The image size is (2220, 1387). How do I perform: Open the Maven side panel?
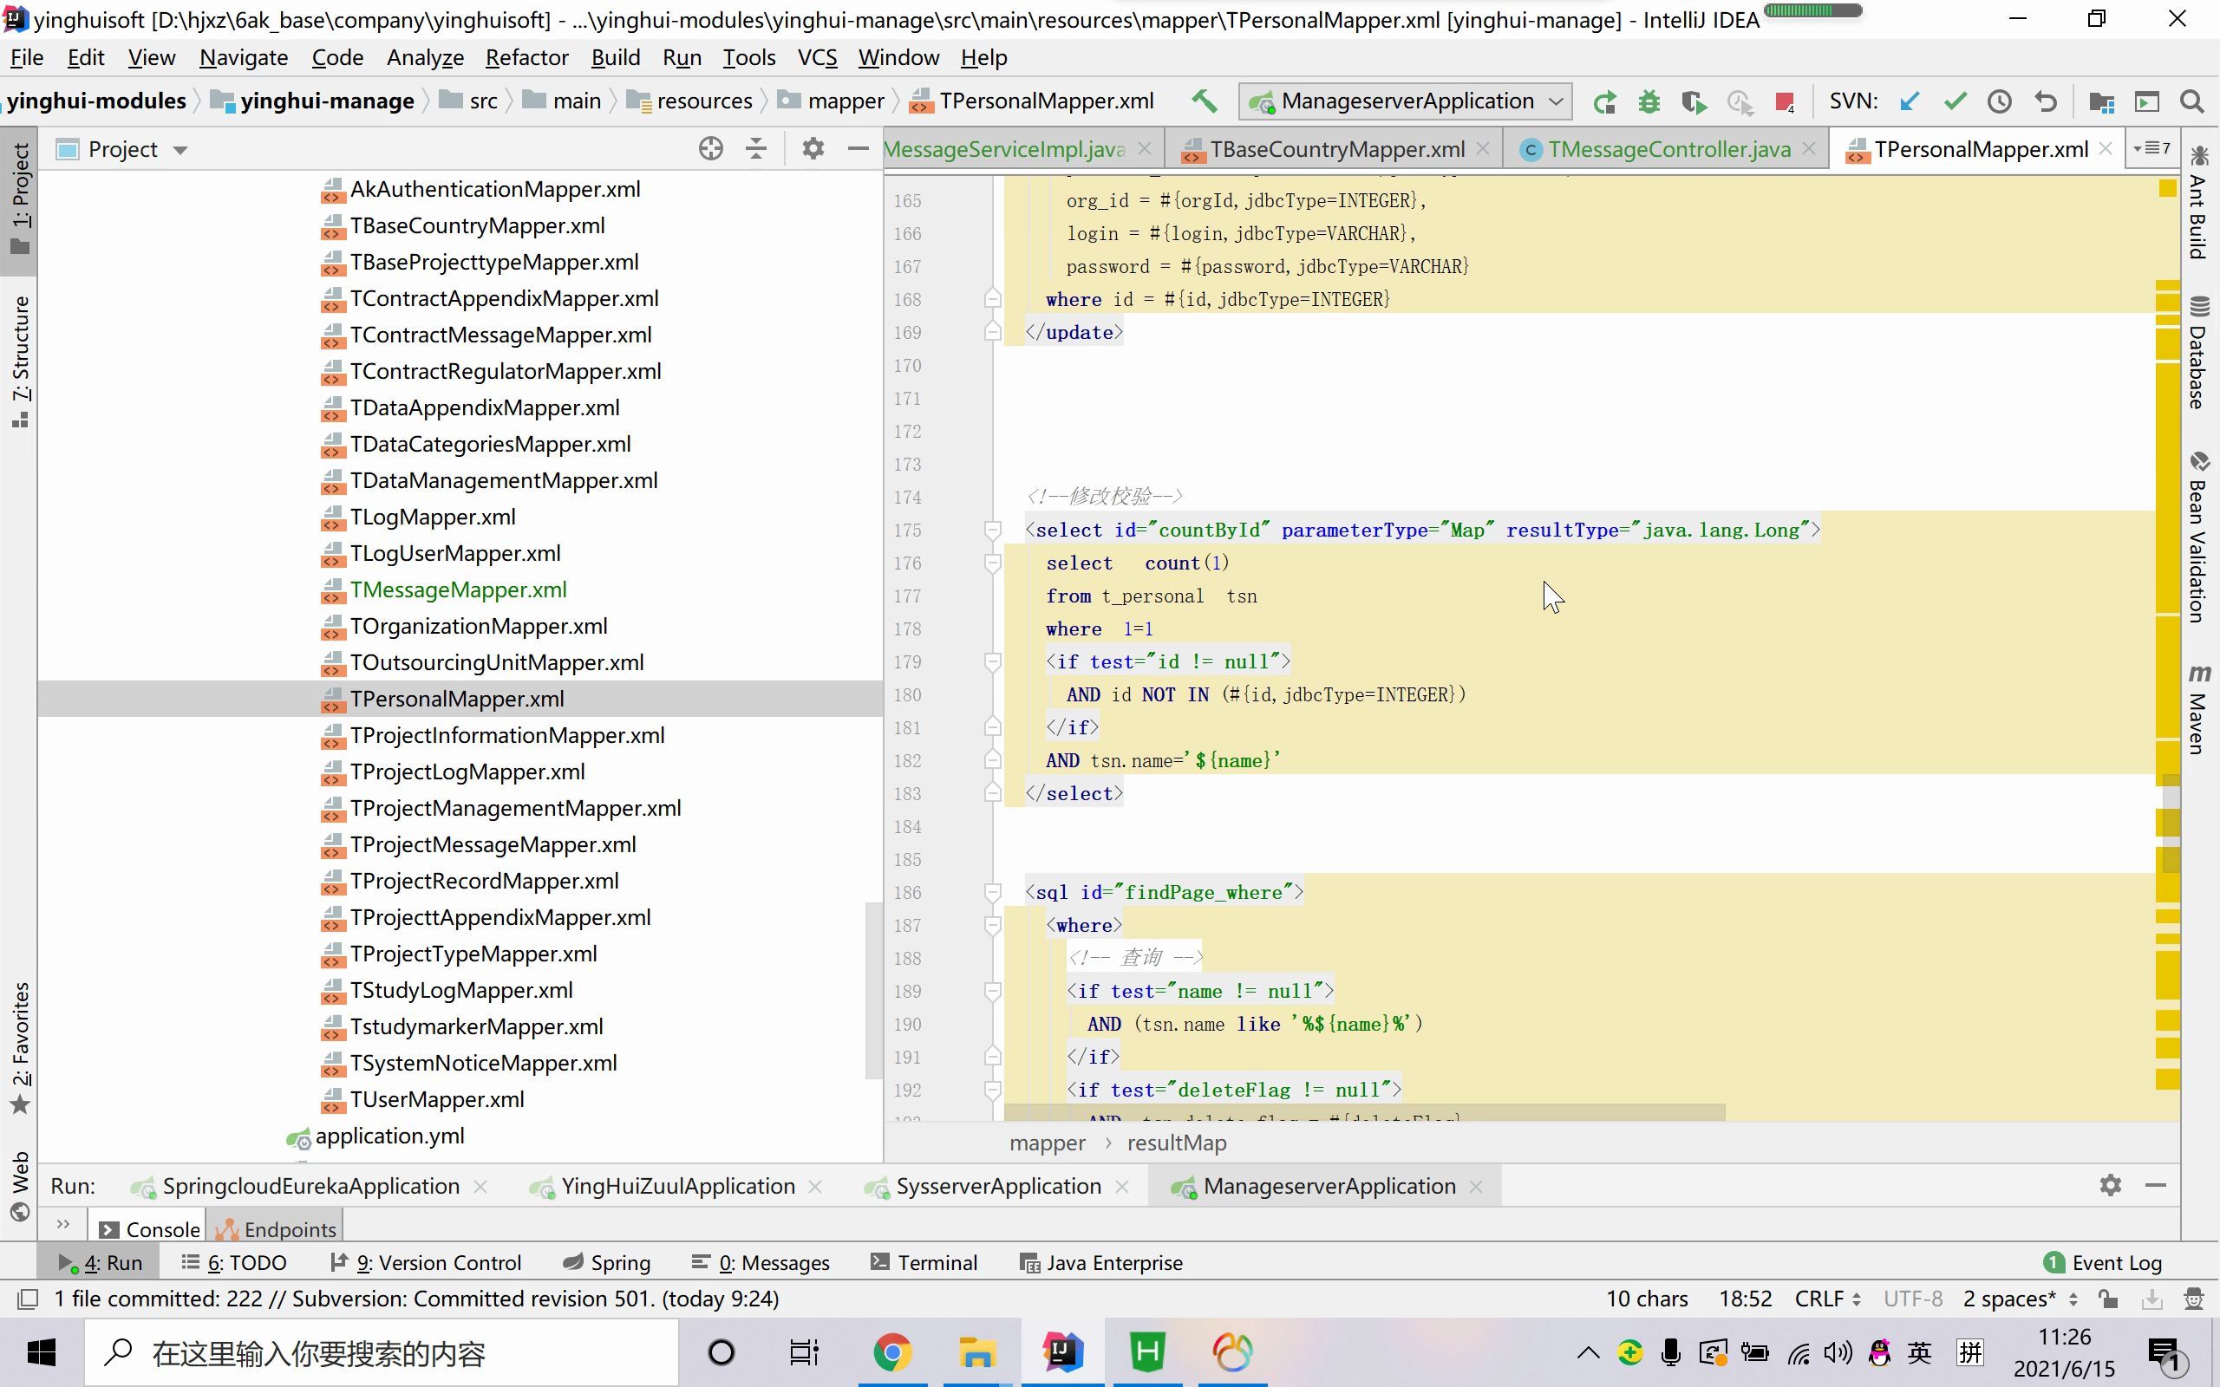[x=2199, y=709]
